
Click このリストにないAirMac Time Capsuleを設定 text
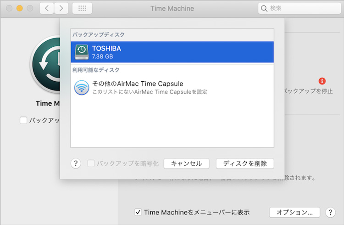point(150,92)
